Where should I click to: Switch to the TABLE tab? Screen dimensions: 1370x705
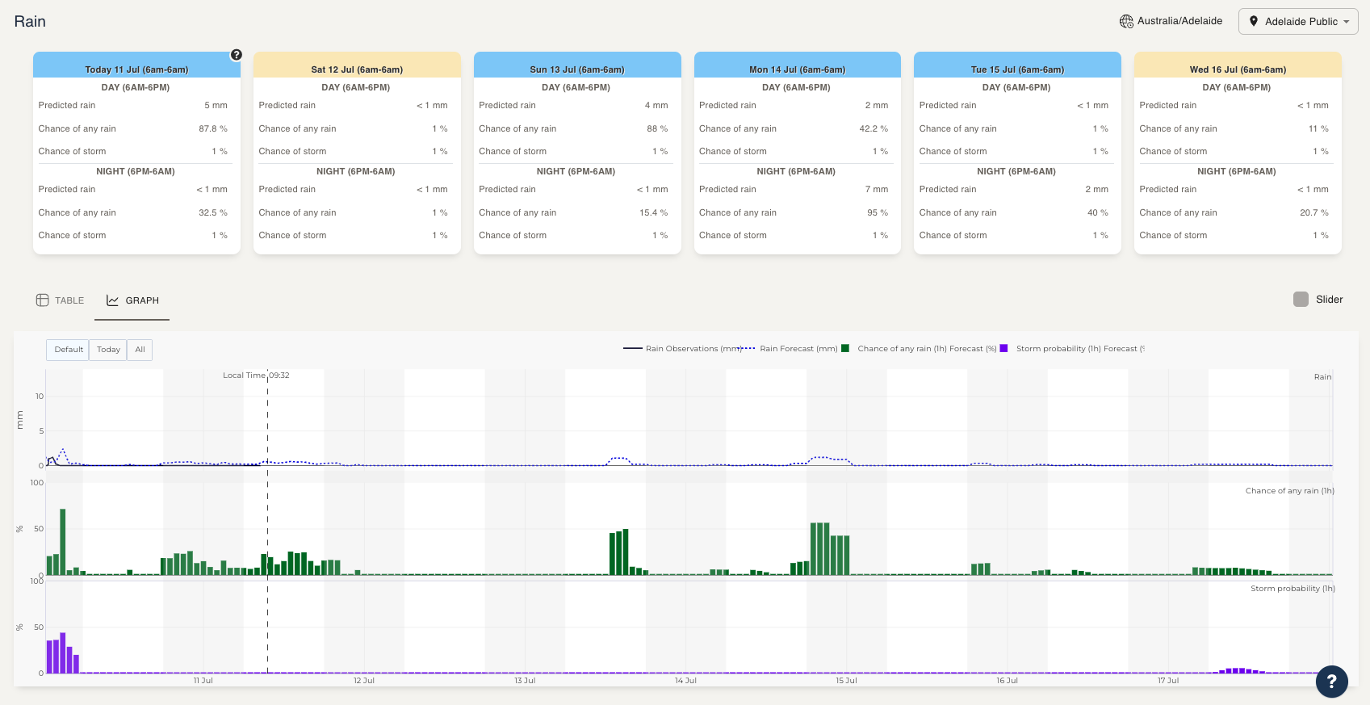(61, 300)
